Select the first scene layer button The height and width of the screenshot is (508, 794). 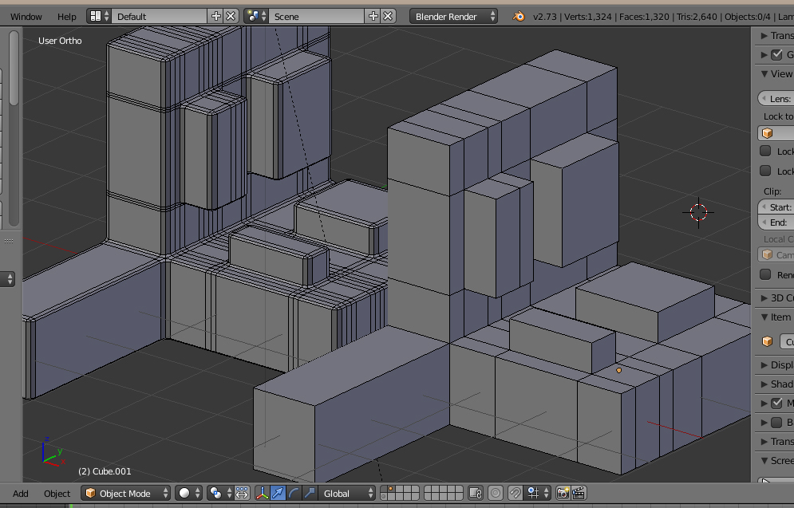point(384,490)
